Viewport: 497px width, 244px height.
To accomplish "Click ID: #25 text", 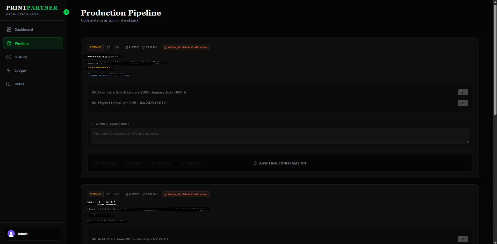I will [113, 194].
